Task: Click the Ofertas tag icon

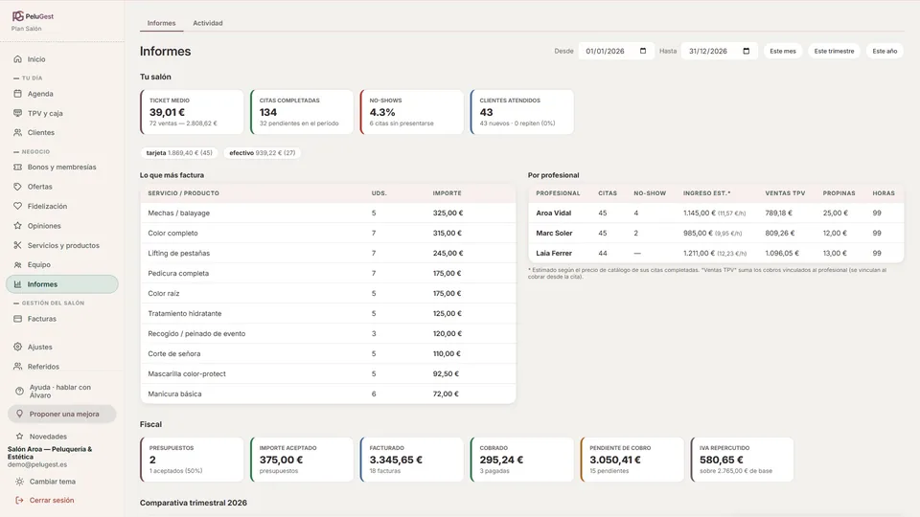Action: coord(17,187)
